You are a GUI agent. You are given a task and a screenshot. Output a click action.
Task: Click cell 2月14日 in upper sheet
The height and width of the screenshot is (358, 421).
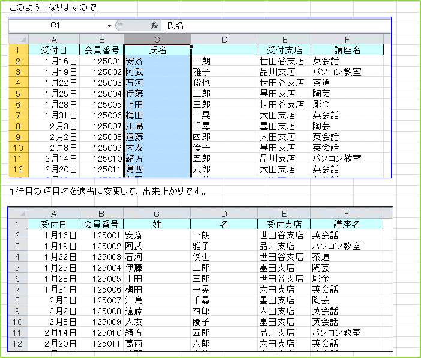click(x=54, y=159)
